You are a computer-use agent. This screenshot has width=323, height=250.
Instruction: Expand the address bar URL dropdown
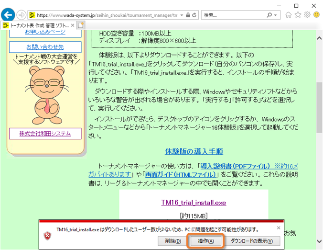182,15
